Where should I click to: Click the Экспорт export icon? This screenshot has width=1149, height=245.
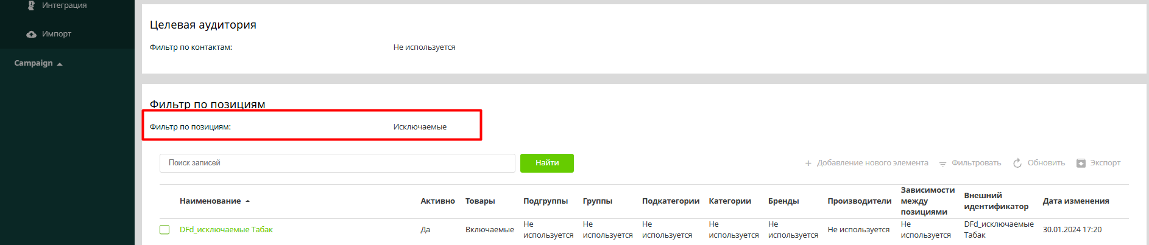(x=1081, y=163)
